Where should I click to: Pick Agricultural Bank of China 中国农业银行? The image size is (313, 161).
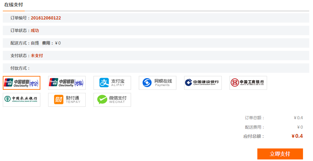22,100
